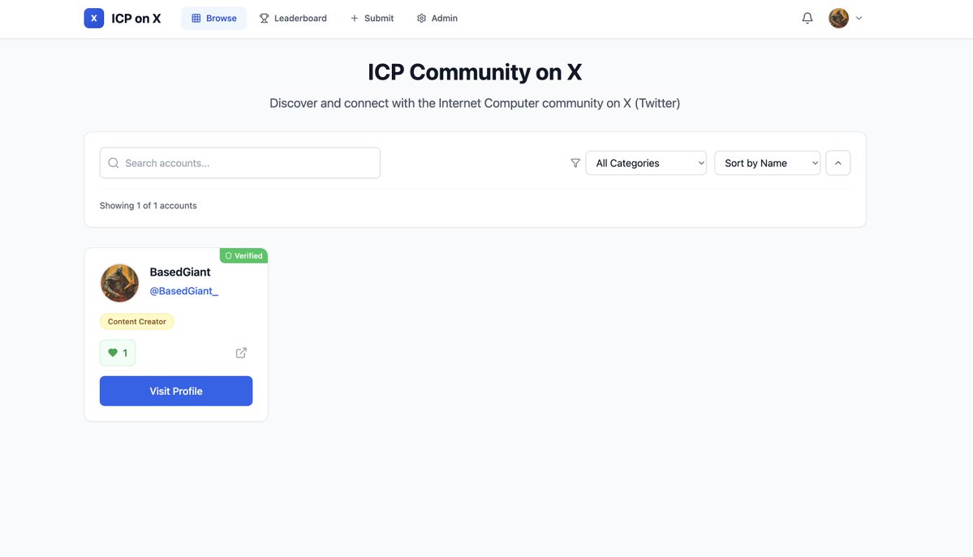Click the user avatar in header

pos(838,18)
